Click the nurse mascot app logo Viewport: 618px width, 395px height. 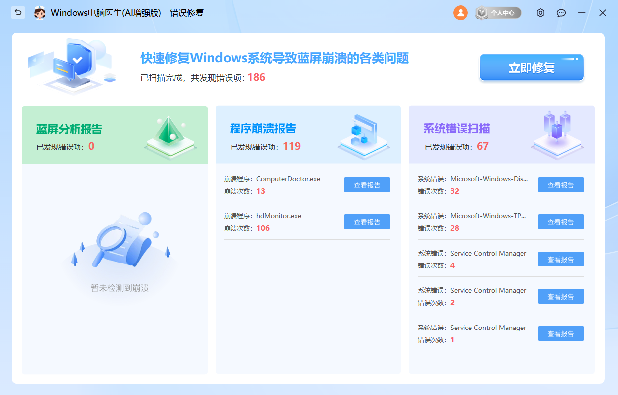click(40, 13)
